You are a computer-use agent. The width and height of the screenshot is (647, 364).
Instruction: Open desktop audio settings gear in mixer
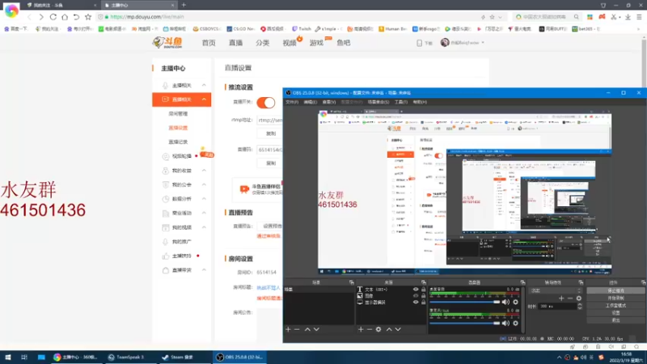click(515, 302)
